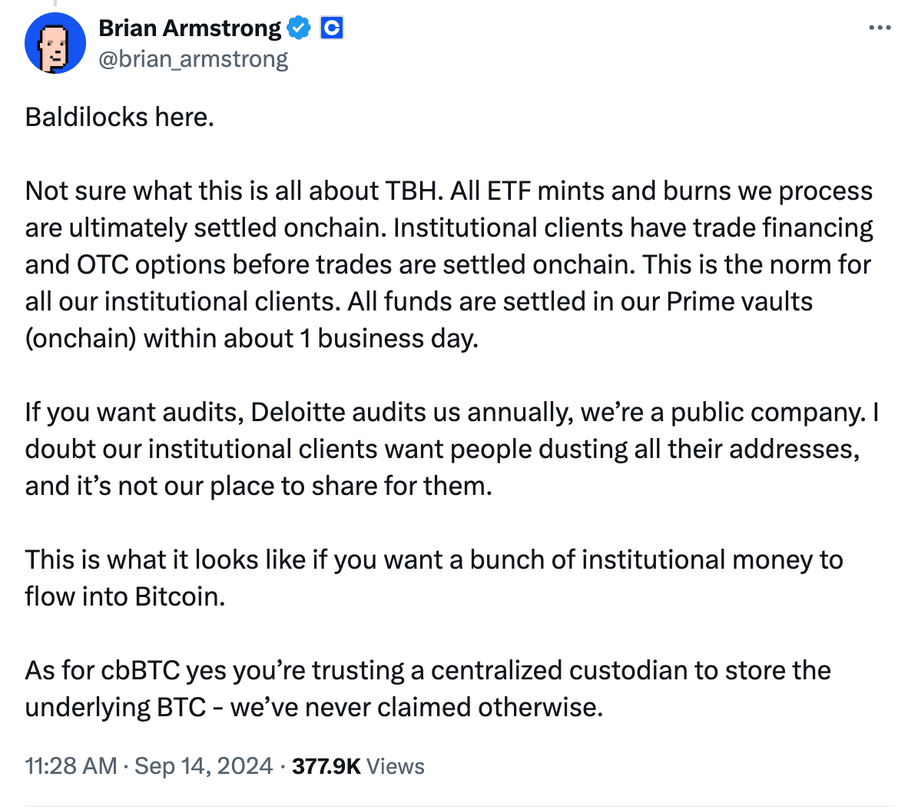Click the @brian_armstrong handle
This screenshot has height=810, width=908.
(x=194, y=59)
